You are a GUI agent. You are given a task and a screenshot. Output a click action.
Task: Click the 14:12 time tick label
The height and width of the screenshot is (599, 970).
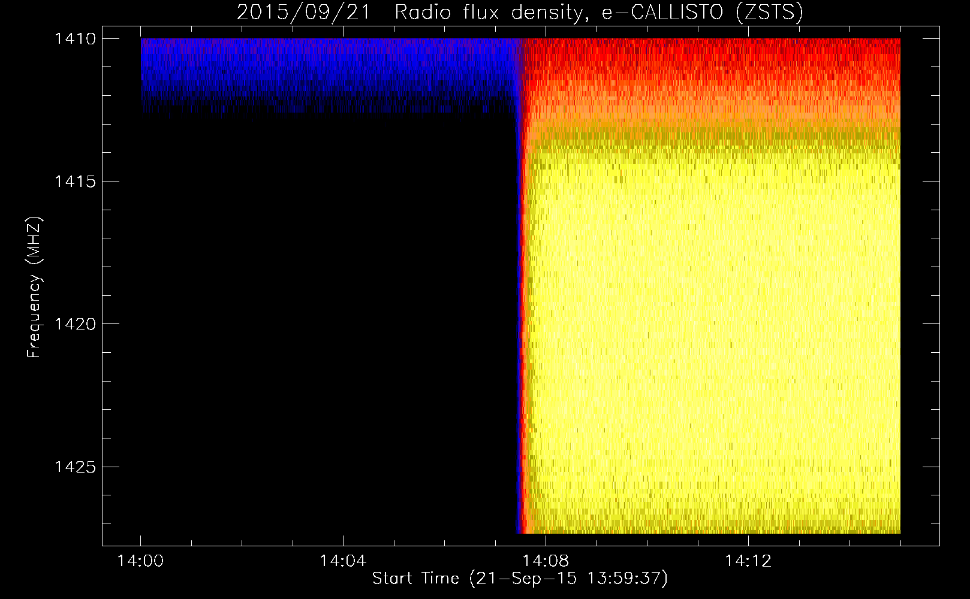[x=748, y=561]
